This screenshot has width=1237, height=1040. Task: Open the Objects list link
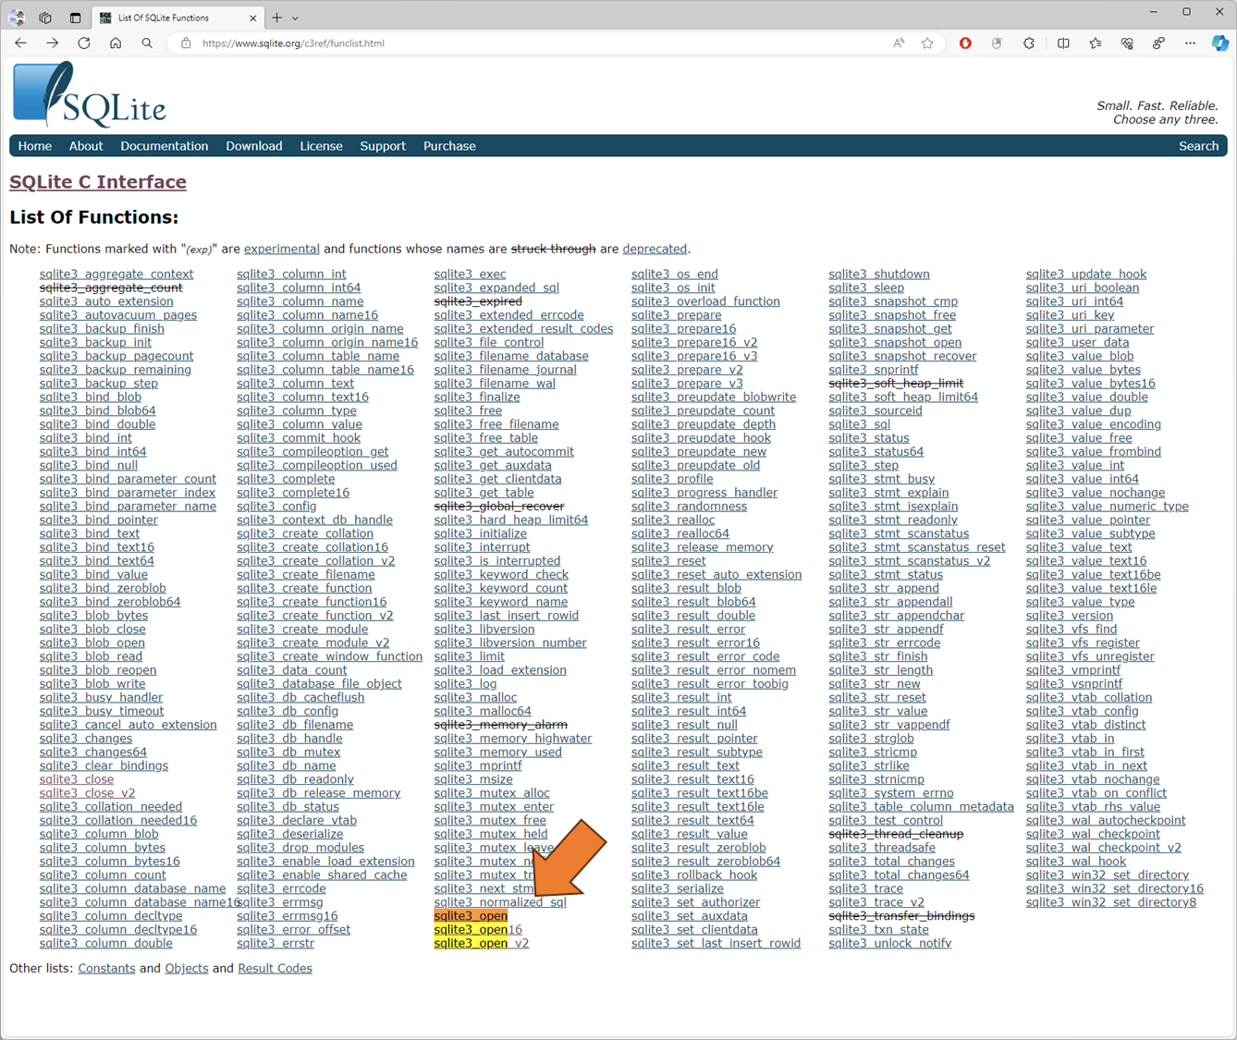(187, 969)
